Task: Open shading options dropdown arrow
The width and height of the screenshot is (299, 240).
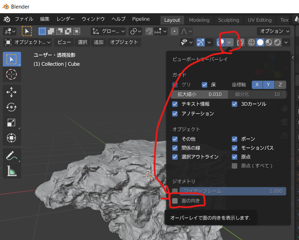Action: pyautogui.click(x=286, y=42)
